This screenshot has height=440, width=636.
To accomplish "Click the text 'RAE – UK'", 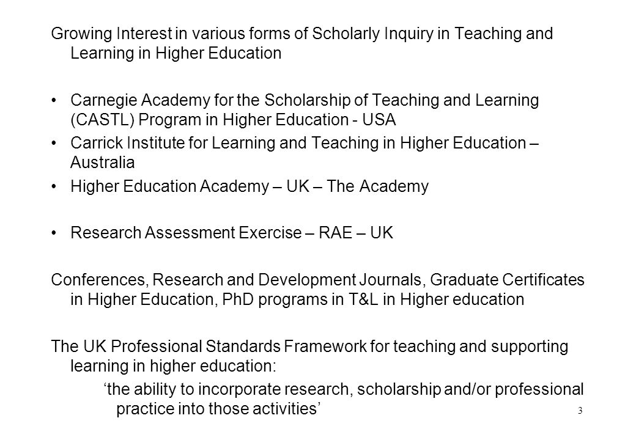I will (356, 233).
